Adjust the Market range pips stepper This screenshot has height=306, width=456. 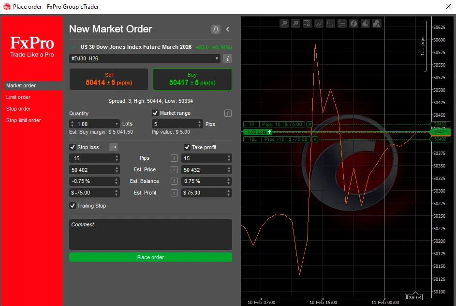coord(199,124)
